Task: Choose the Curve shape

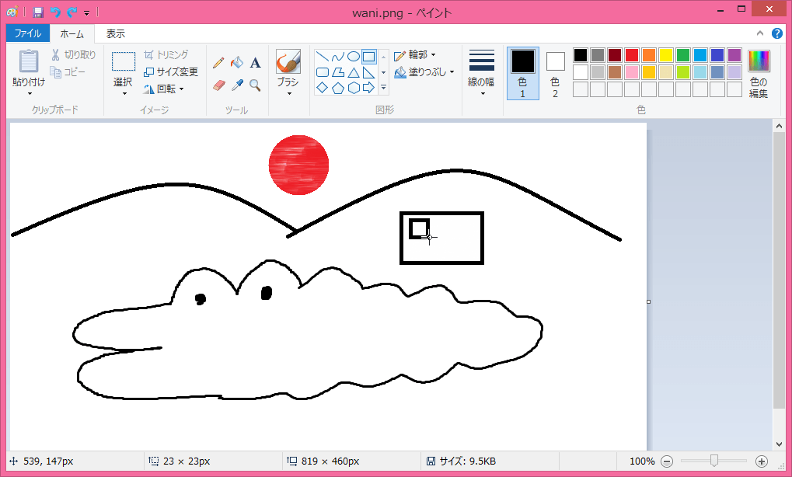Action: click(338, 56)
